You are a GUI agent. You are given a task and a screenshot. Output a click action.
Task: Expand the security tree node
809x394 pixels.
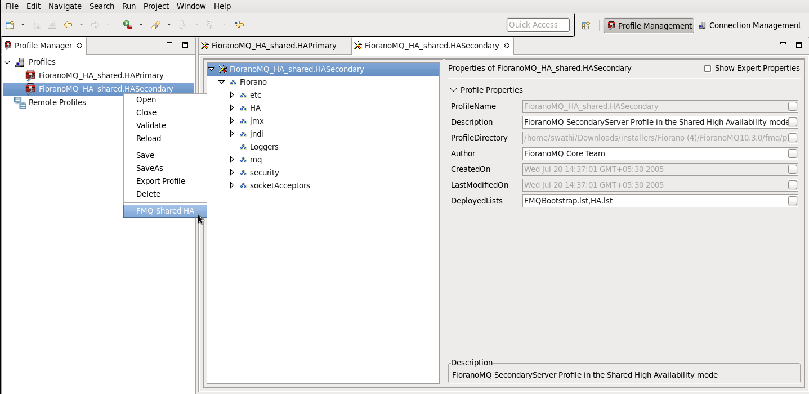click(x=231, y=173)
